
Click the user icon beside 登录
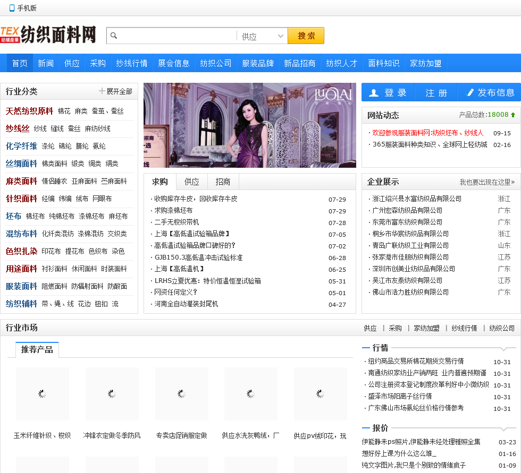[x=374, y=92]
